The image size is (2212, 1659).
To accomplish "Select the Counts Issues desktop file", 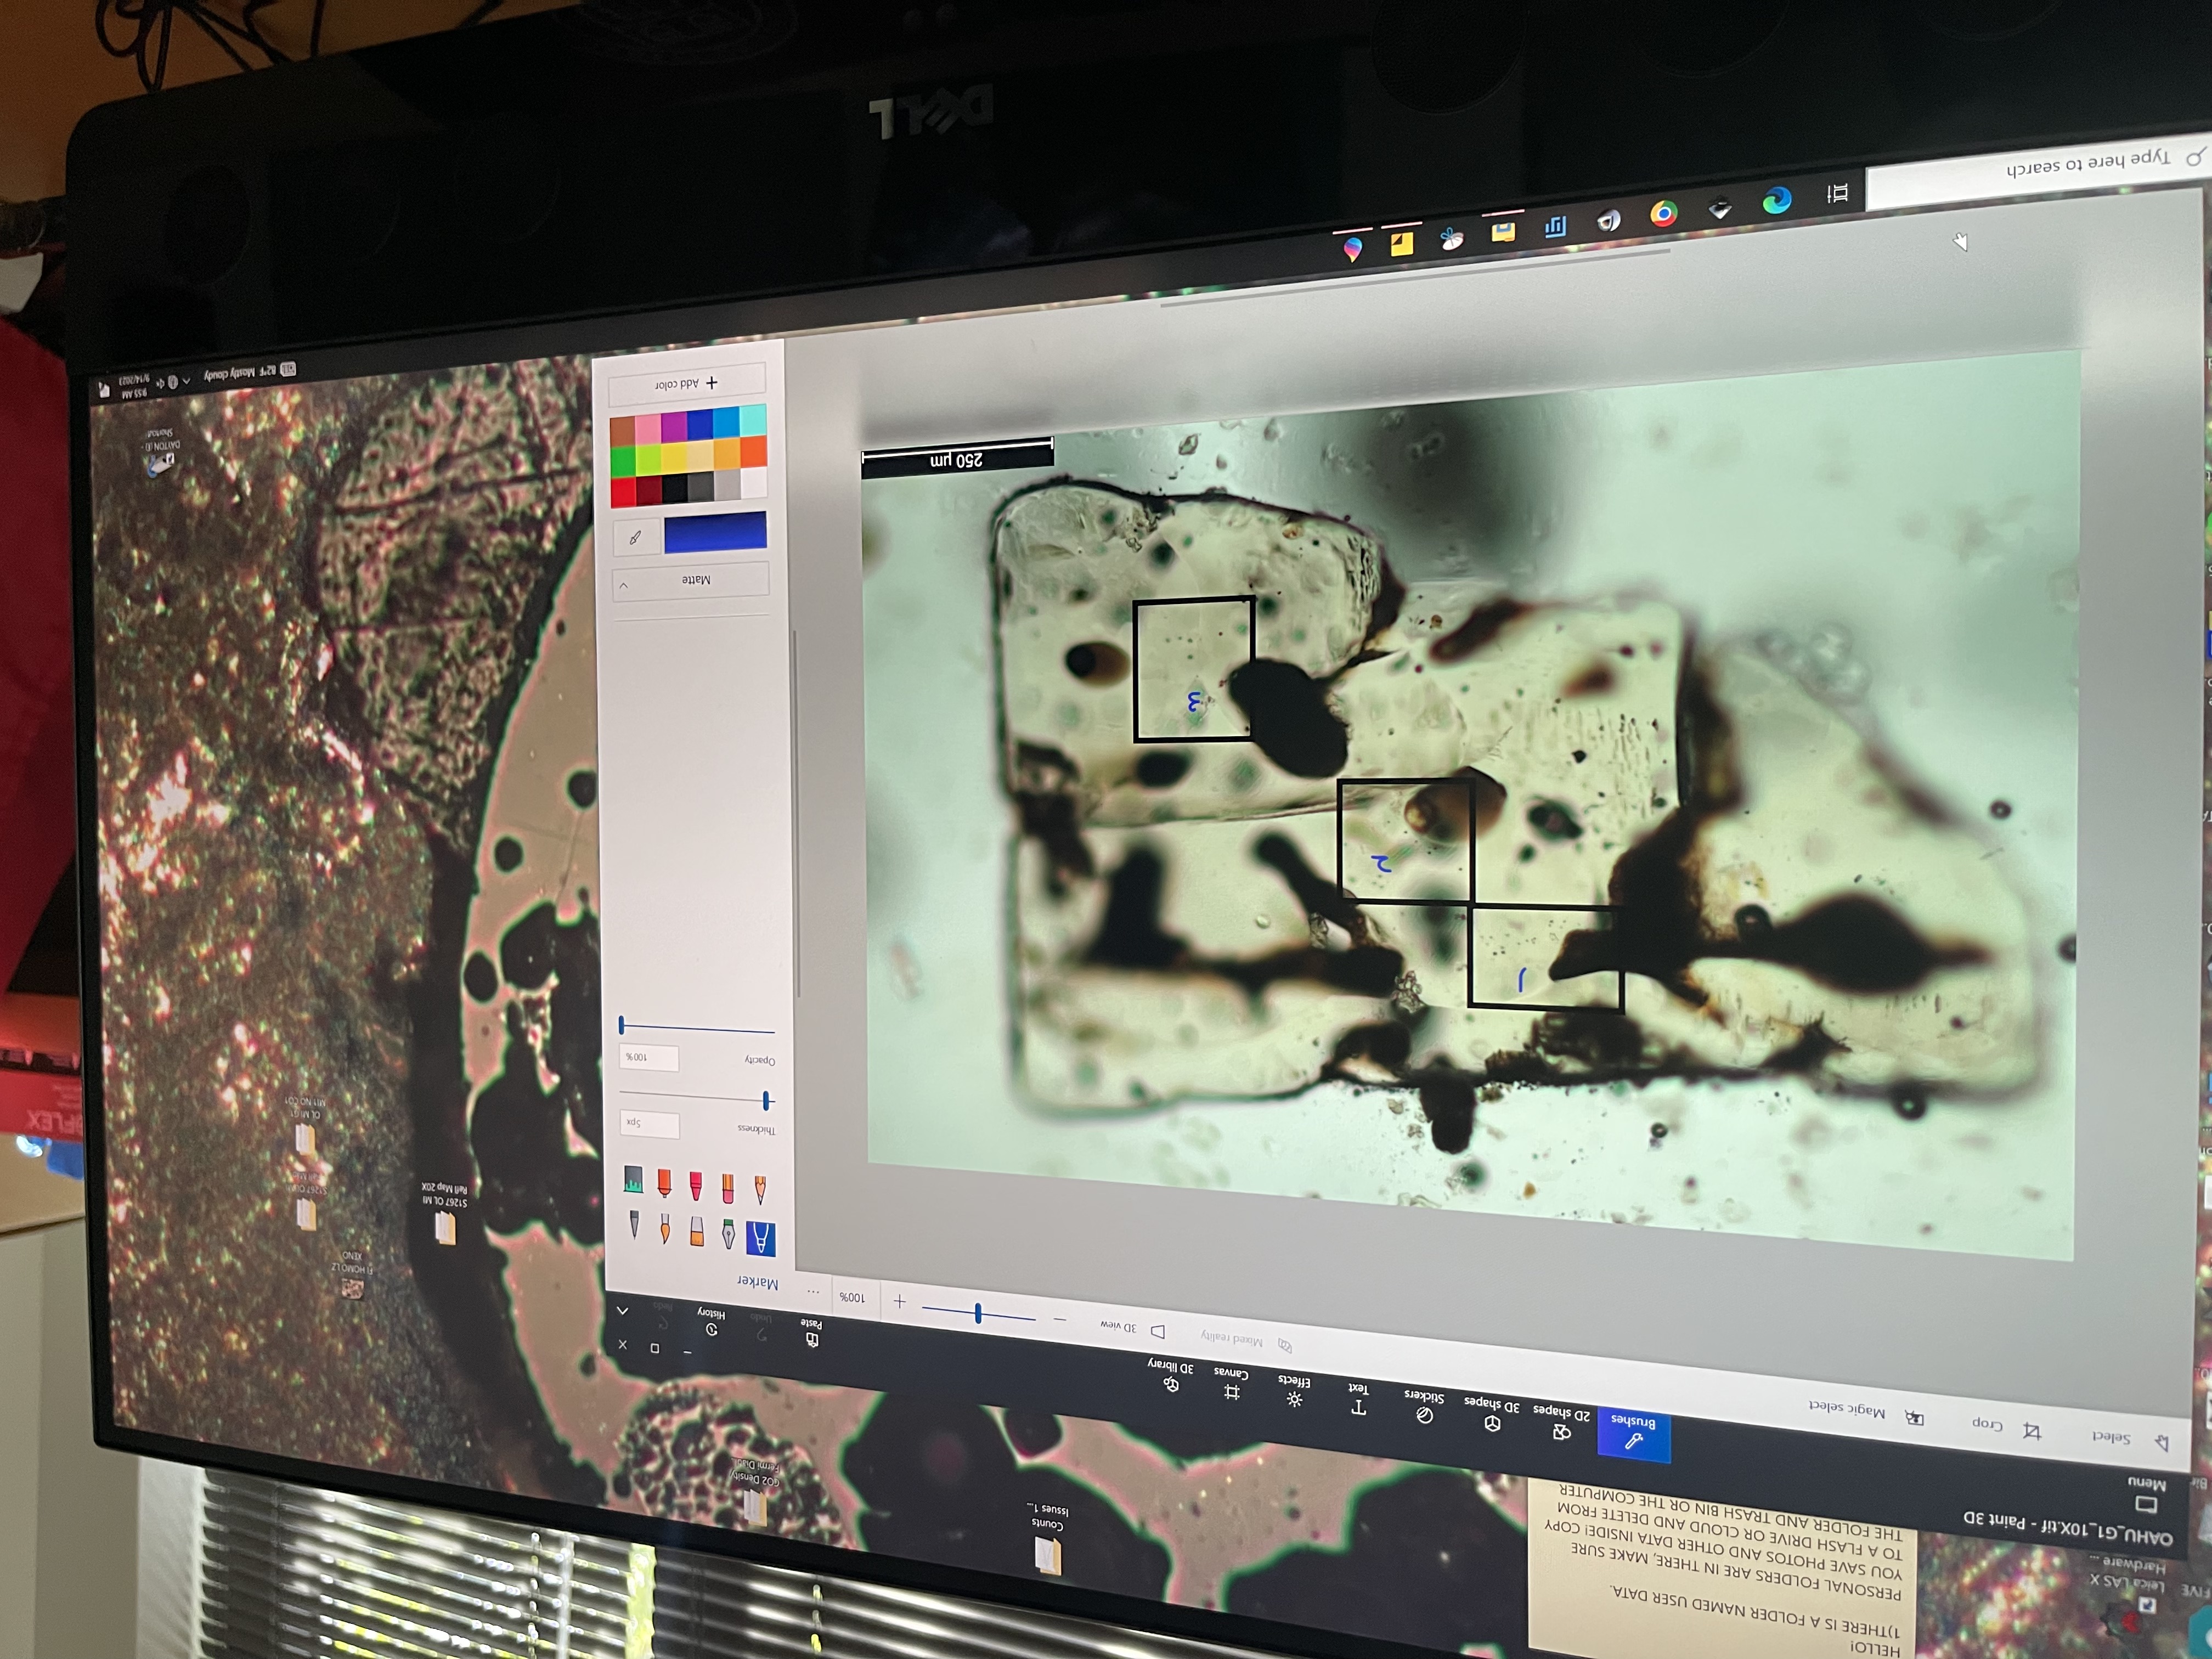I will click(1047, 1539).
